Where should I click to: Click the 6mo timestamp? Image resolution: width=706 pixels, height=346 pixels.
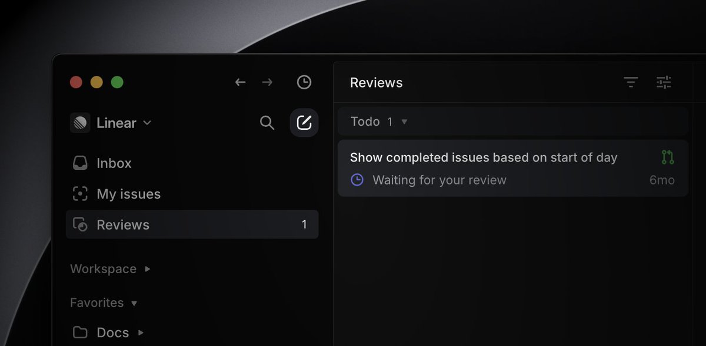(662, 180)
